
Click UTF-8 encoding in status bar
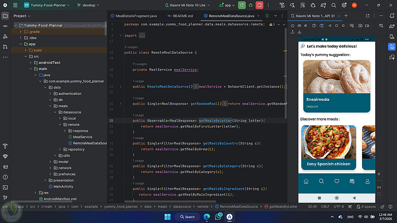[x=339, y=206]
